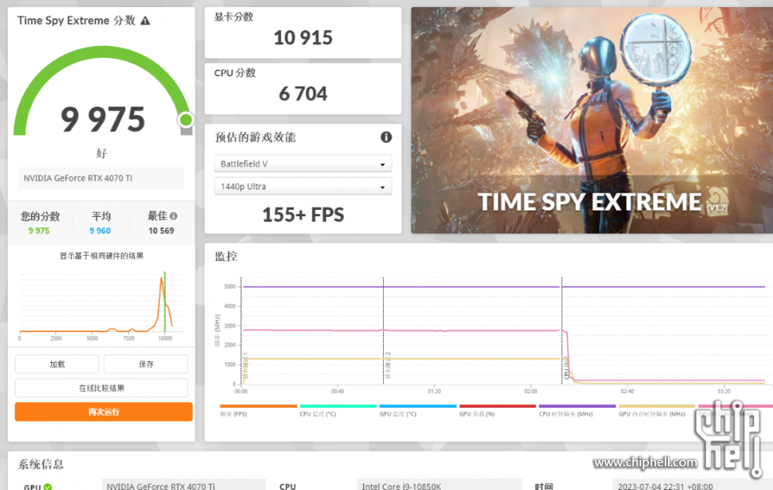The image size is (773, 490).
Task: Toggle the yellow GPU memory clock legend swatch
Action: coord(657,406)
